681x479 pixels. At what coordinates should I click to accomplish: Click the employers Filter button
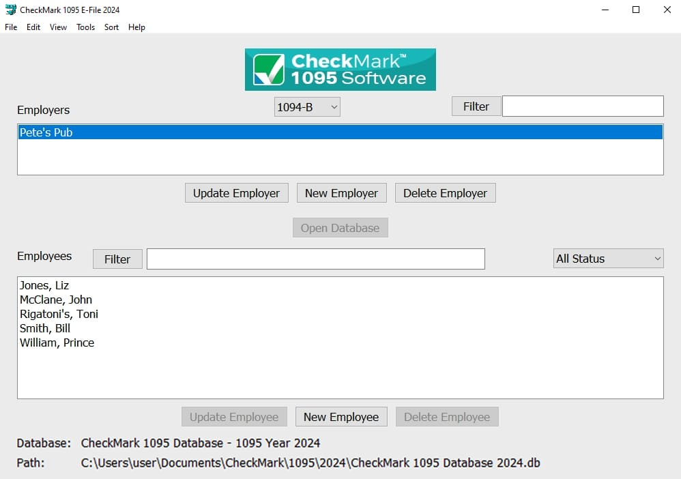coord(476,106)
